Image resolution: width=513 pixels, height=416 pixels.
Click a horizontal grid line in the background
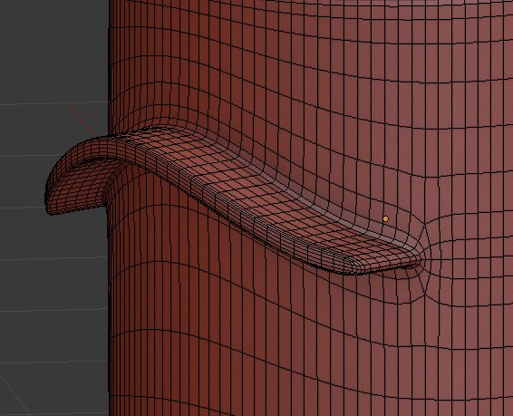pos(53,259)
